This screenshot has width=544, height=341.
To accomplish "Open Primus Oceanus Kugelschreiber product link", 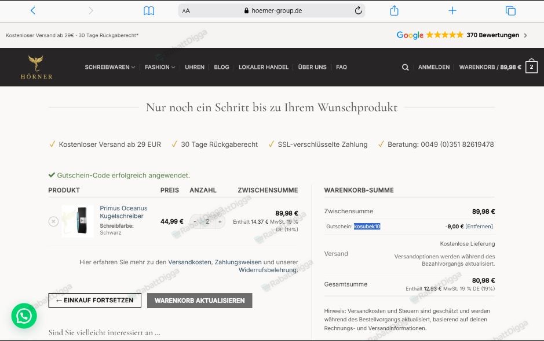I will coord(123,212).
